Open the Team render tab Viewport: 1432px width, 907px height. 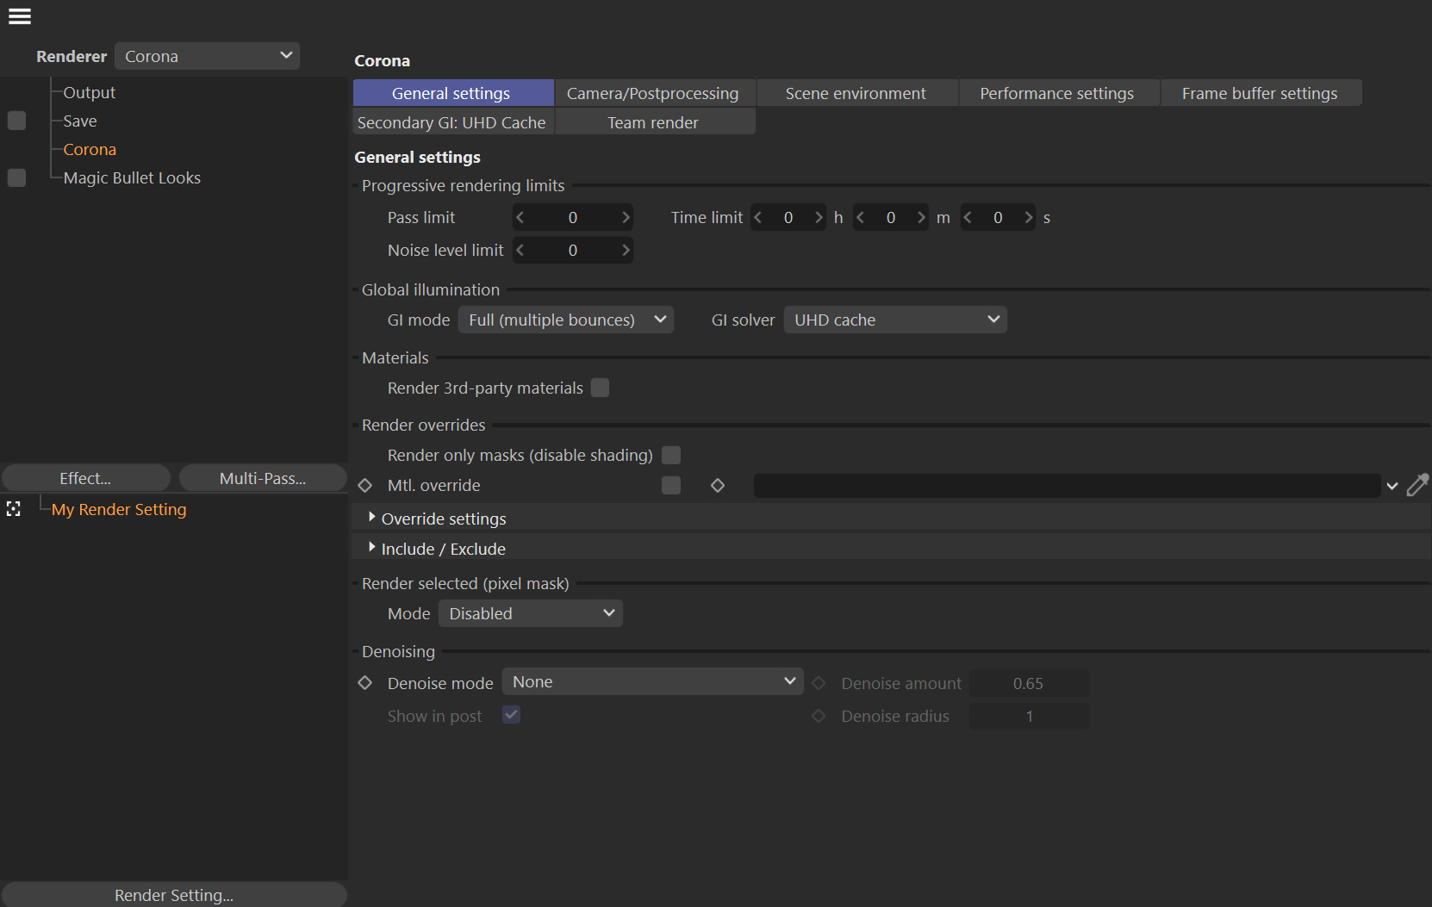click(655, 122)
